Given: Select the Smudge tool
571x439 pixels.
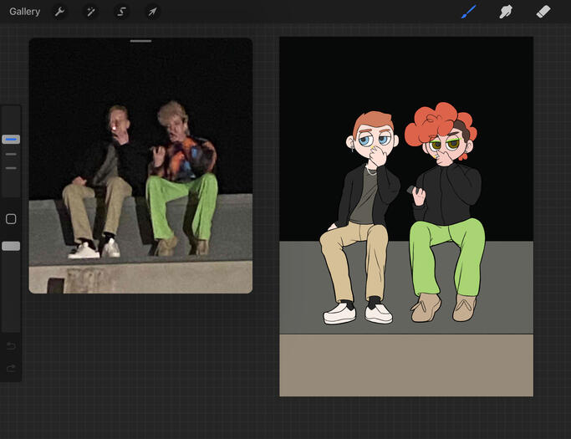Looking at the screenshot, I should click(x=505, y=12).
